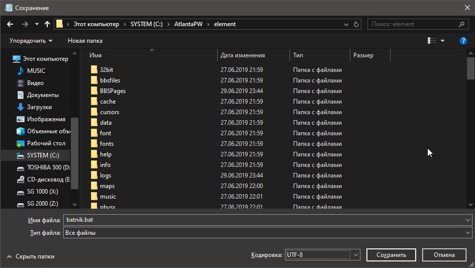Go up one folder level arrow

tap(47, 24)
